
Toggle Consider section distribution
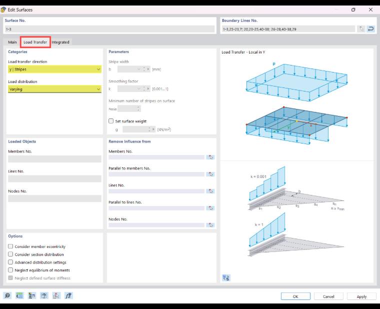(10, 254)
